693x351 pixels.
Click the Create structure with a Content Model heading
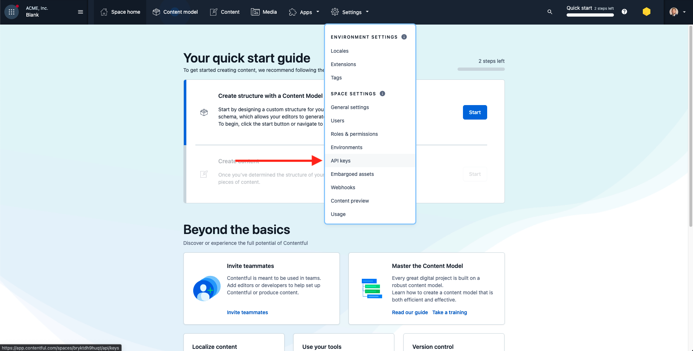(x=270, y=96)
